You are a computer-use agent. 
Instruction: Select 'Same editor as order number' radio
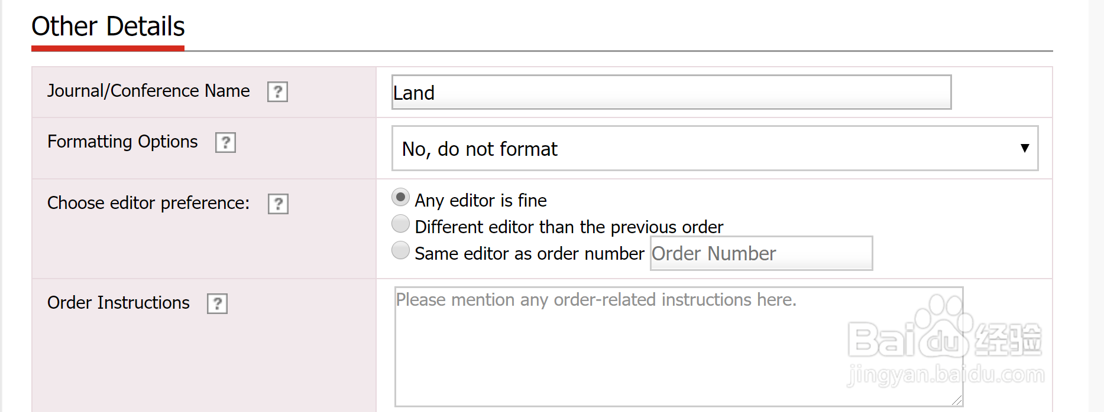(x=400, y=250)
